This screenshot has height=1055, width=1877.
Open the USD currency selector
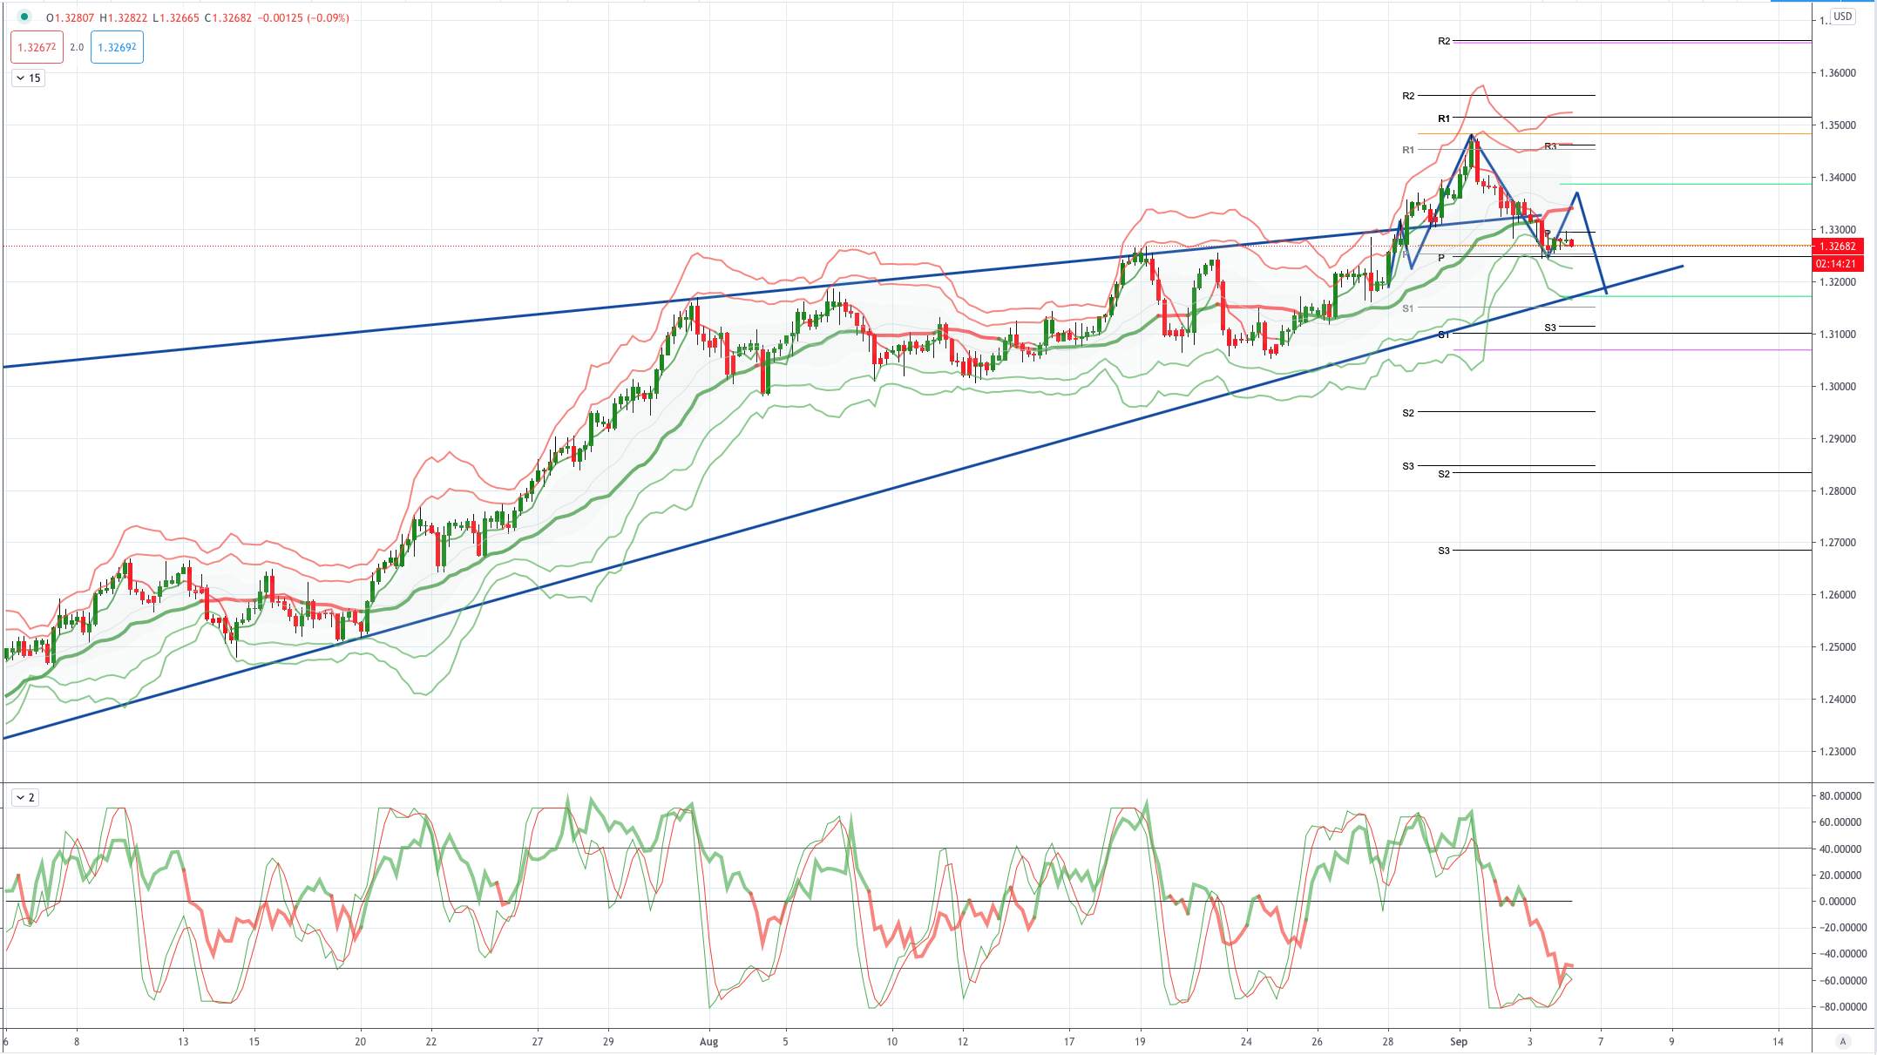click(x=1842, y=17)
